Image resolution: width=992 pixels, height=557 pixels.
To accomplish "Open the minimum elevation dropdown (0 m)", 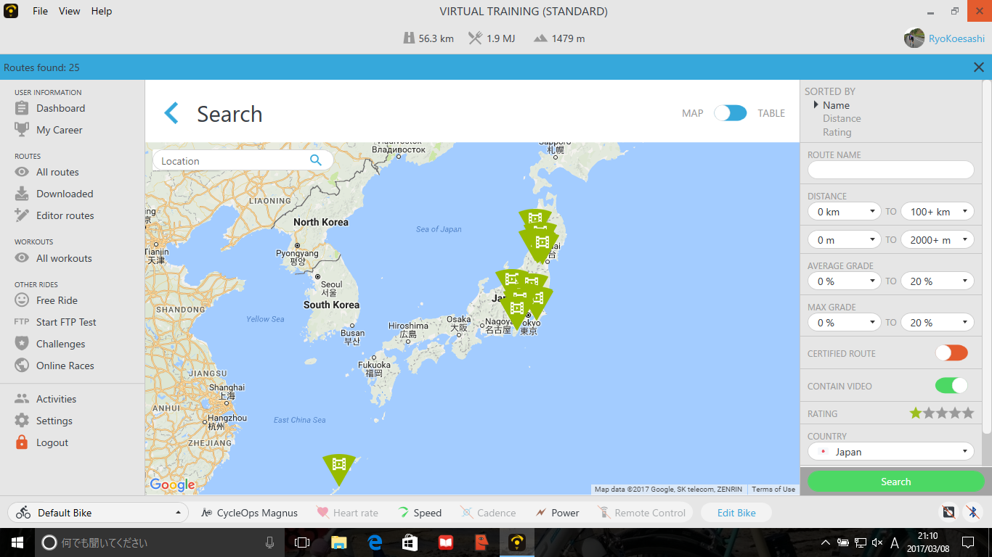I will tap(844, 239).
